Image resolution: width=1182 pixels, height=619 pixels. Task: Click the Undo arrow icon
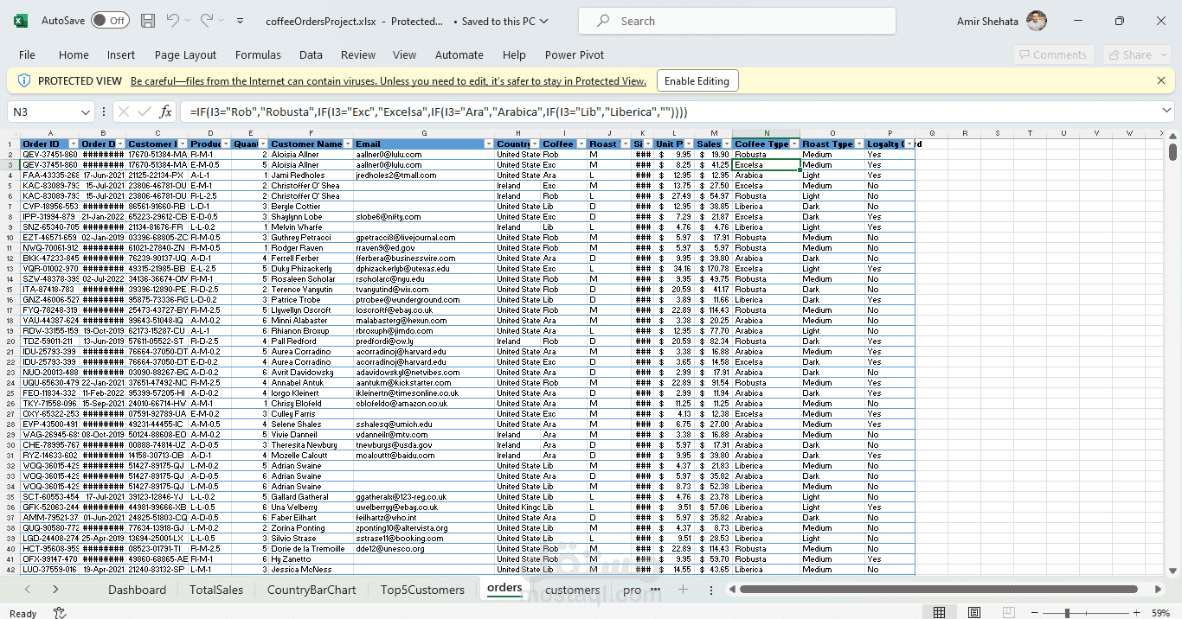173,21
